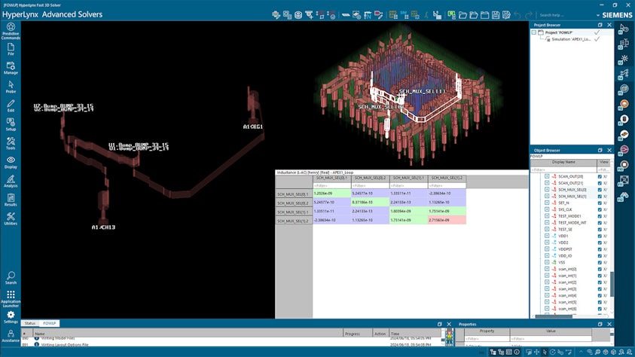
Task: Click the Progress column header
Action: point(357,334)
